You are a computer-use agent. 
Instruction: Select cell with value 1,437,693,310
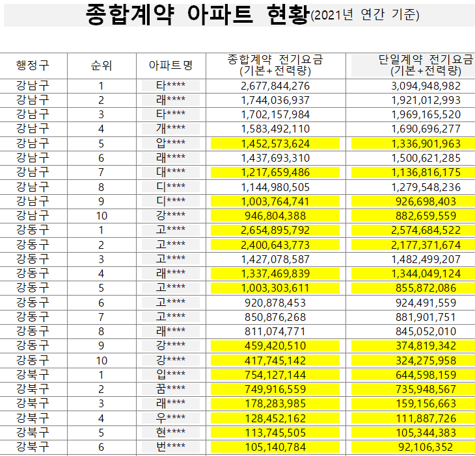click(275, 158)
